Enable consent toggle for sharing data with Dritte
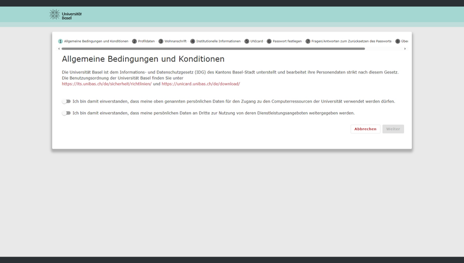This screenshot has height=263, width=464. click(66, 113)
